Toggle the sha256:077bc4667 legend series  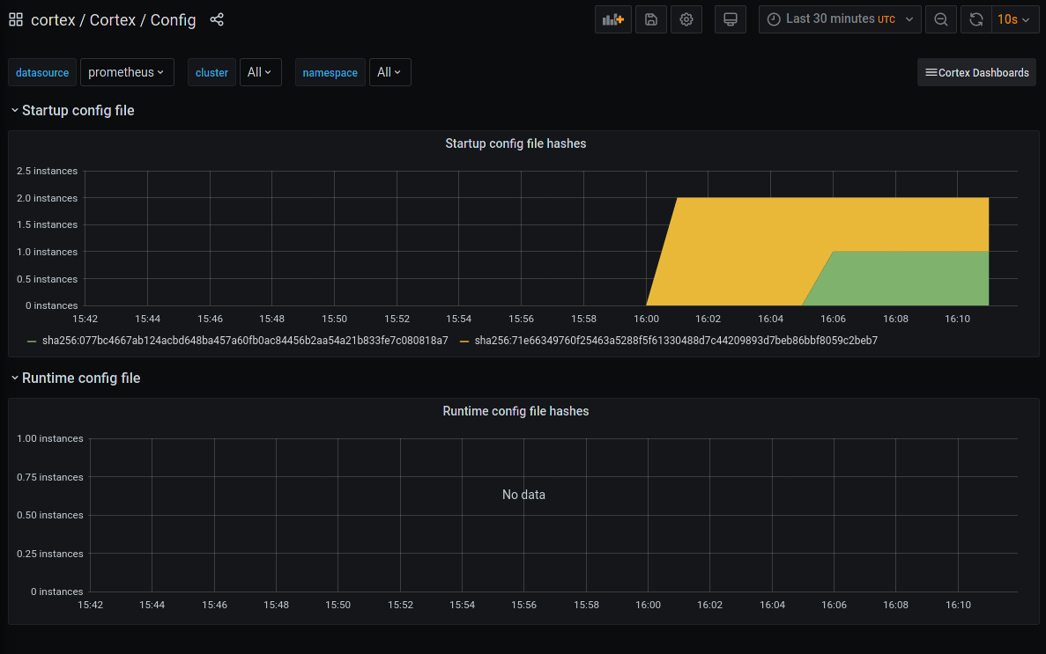pyautogui.click(x=245, y=341)
